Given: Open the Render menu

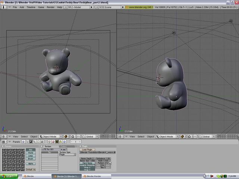Looking at the screenshot, I should coord(51,7).
